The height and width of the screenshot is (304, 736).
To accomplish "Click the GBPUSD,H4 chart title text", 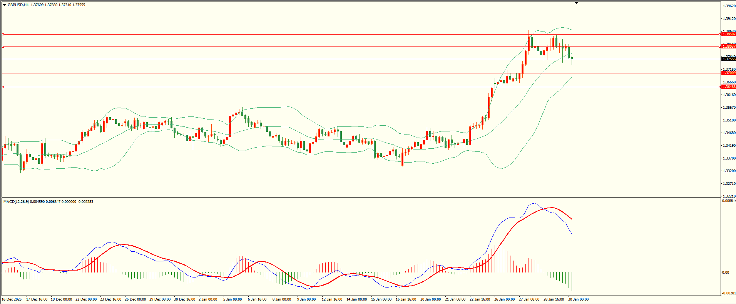I will click(18, 5).
